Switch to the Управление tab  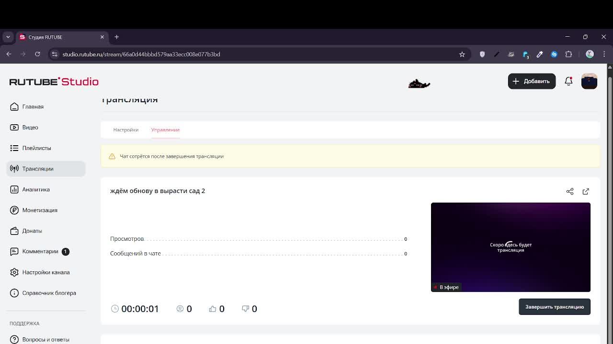(x=165, y=130)
